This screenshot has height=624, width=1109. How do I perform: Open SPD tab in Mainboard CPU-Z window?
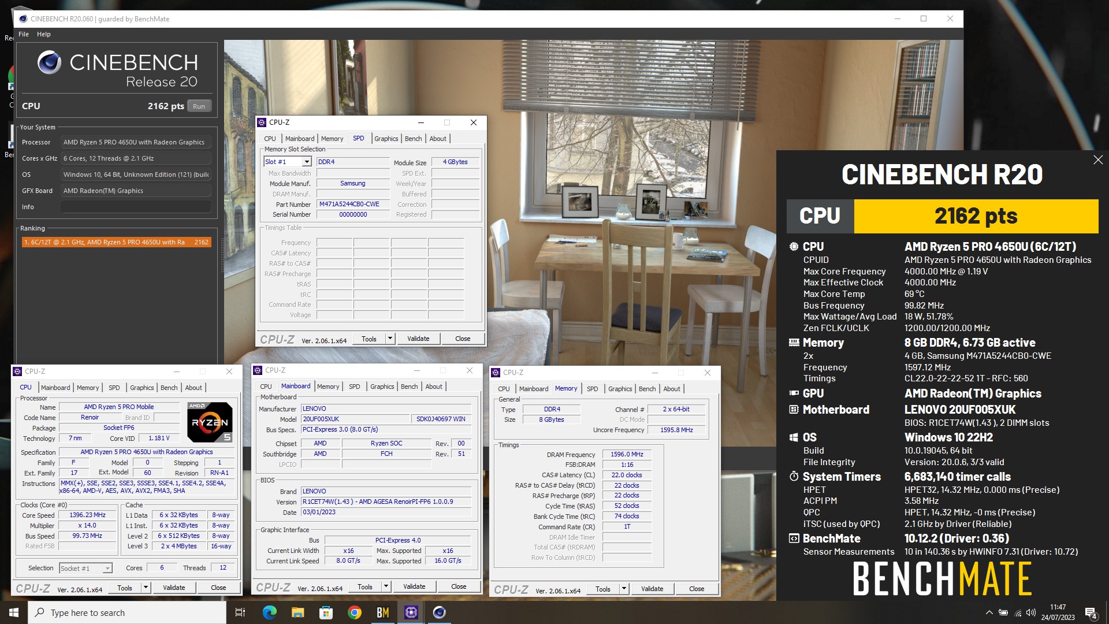[x=355, y=387]
